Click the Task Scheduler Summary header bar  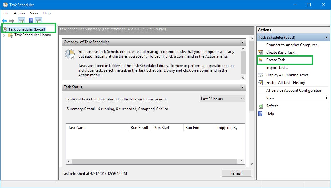click(156, 31)
